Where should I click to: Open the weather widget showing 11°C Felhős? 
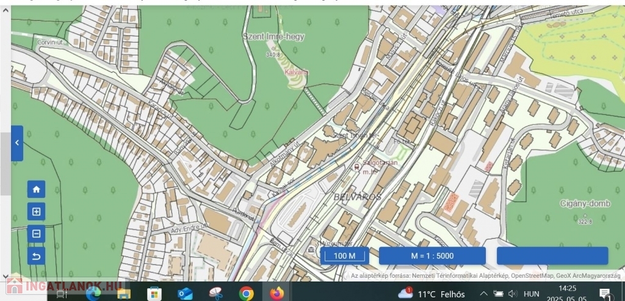432,294
